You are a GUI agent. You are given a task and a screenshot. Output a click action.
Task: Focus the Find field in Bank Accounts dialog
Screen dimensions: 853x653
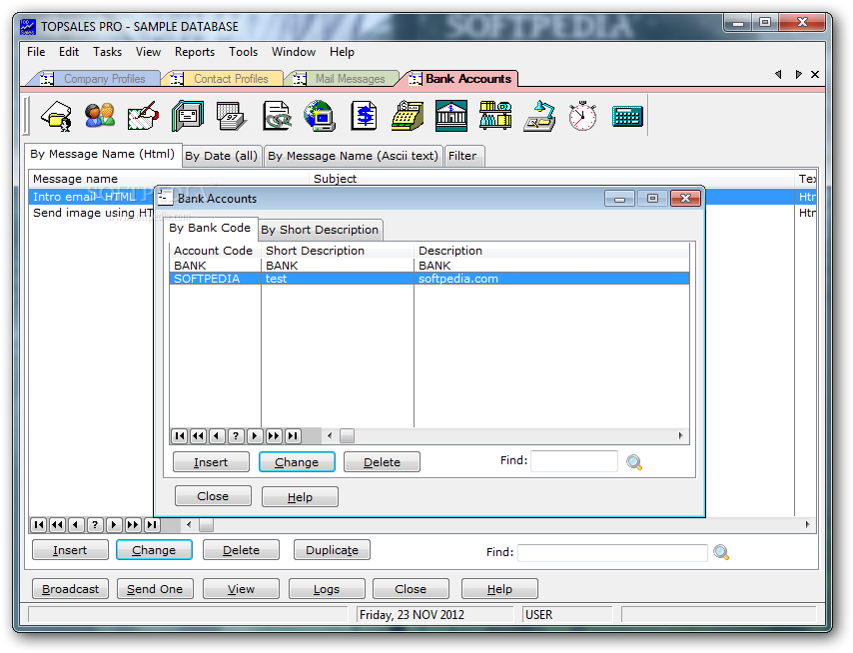(574, 461)
